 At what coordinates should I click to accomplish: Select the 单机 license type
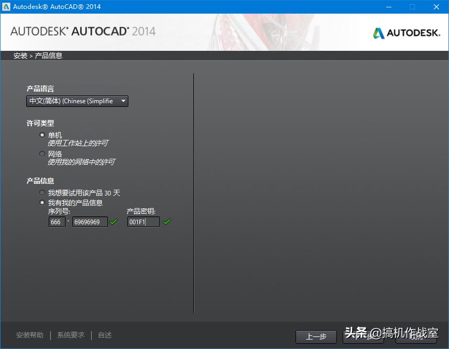42,135
